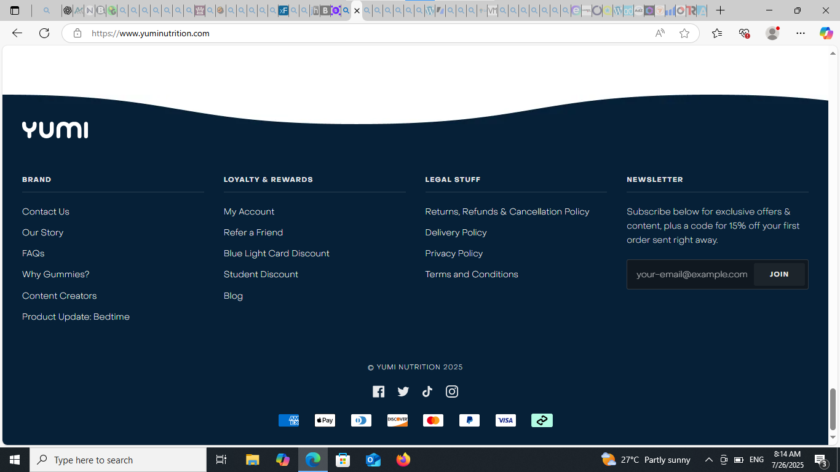Close the current active tab
This screenshot has height=472, width=840.
tap(357, 10)
